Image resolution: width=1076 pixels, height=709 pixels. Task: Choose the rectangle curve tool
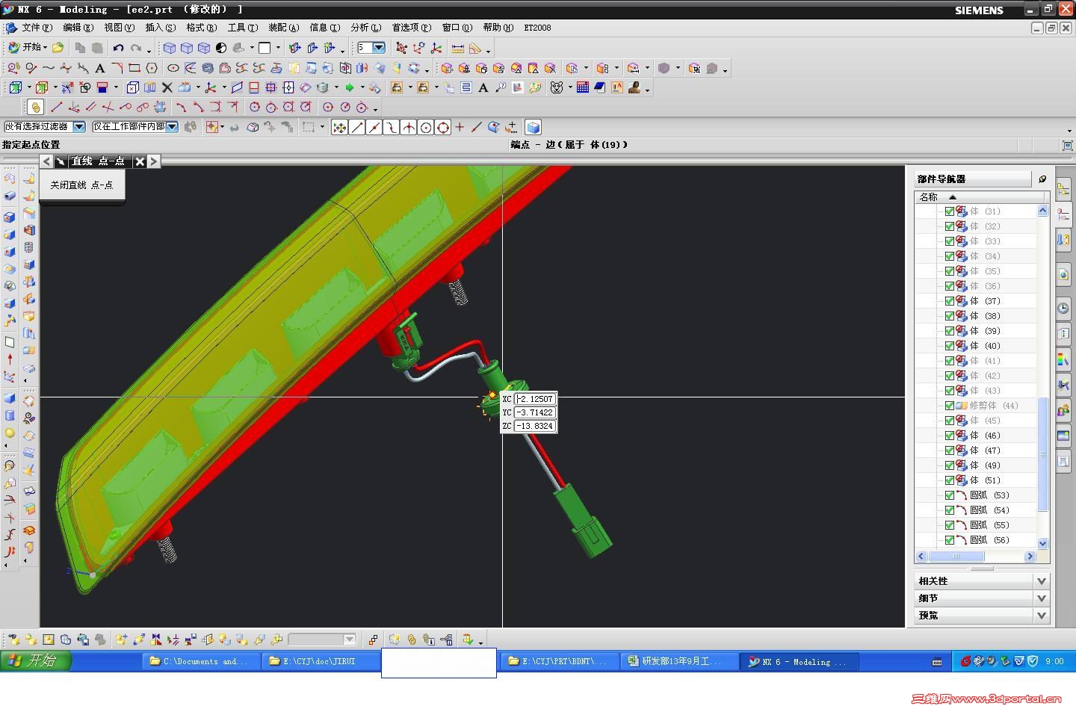[x=134, y=68]
